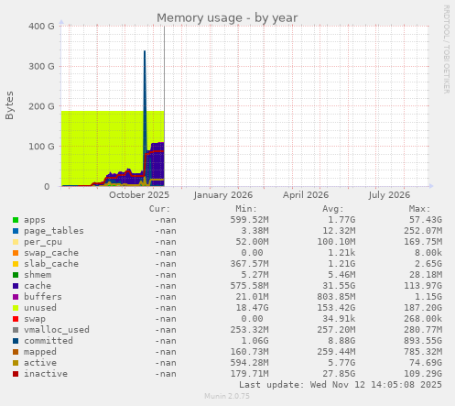Click the 'shmem' legend label
455x406 pixels.
coord(38,275)
